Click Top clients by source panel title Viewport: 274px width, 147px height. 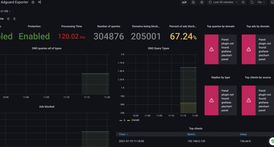[x=258, y=77]
